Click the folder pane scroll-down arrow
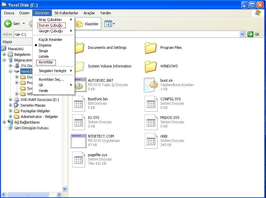The height and width of the screenshot is (198, 266). click(x=65, y=189)
